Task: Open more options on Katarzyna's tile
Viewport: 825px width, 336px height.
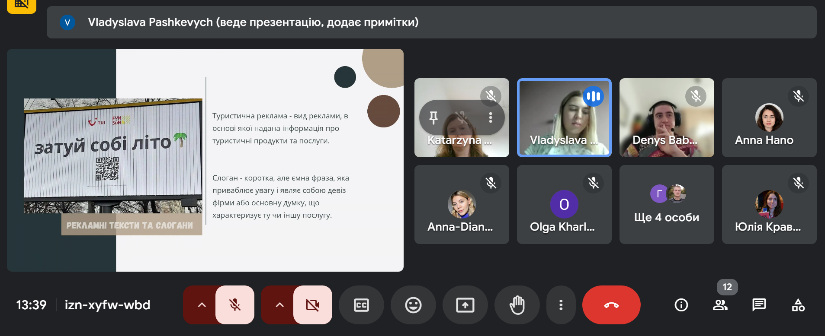Action: 491,117
